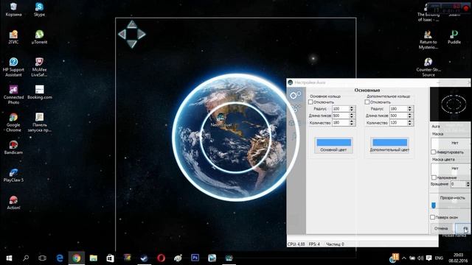Image resolution: width=472 pixels, height=265 pixels.
Task: Click the FPS: 4 status bar text
Action: (314, 244)
